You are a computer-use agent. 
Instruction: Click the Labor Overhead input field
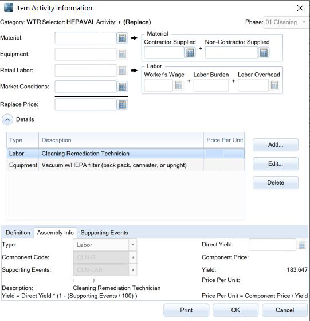253,85
